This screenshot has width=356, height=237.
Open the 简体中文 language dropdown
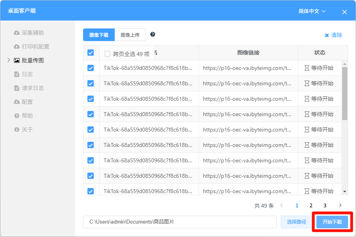click(312, 11)
